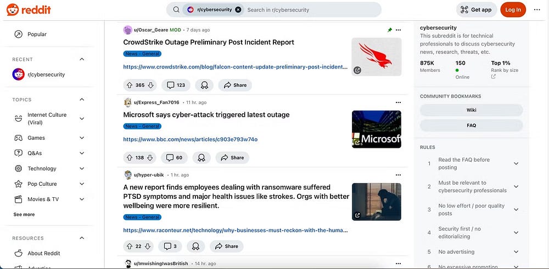Open more options menu beside Log In
This screenshot has width=549, height=269.
coord(537,9)
